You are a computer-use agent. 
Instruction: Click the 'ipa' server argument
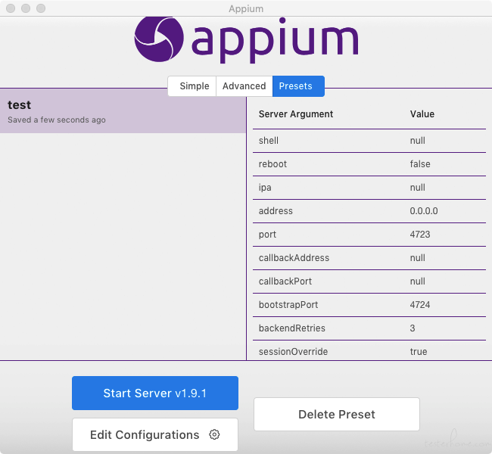(x=265, y=188)
